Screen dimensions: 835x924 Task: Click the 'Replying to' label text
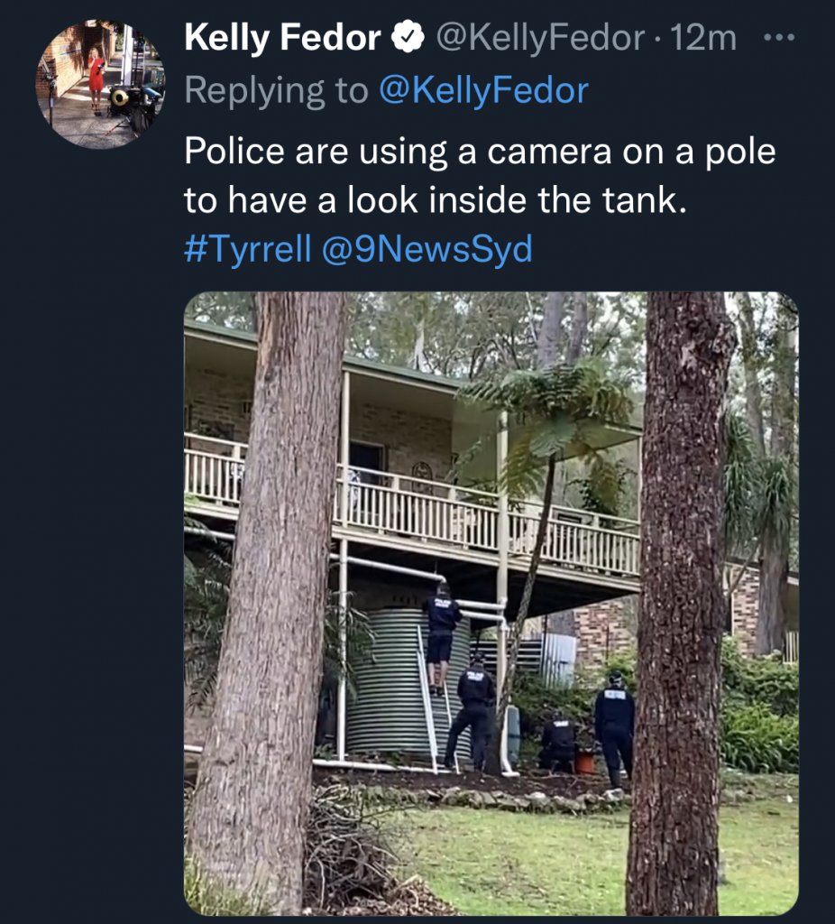click(277, 91)
